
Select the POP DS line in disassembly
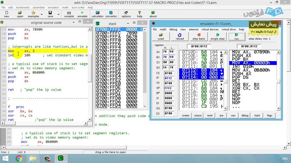(241, 77)
